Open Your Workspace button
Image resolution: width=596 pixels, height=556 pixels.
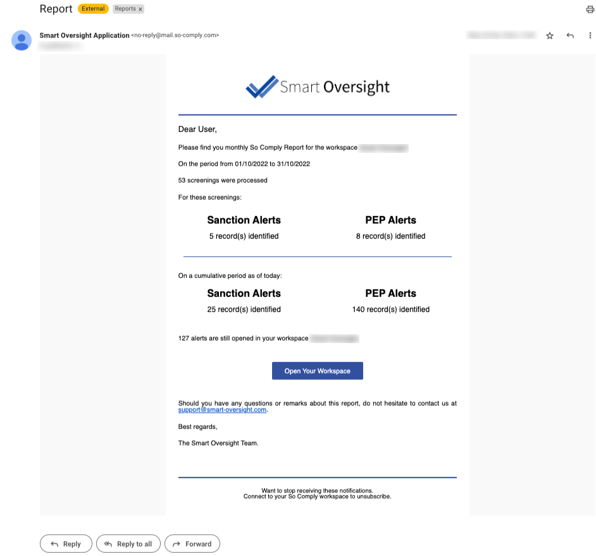click(318, 371)
